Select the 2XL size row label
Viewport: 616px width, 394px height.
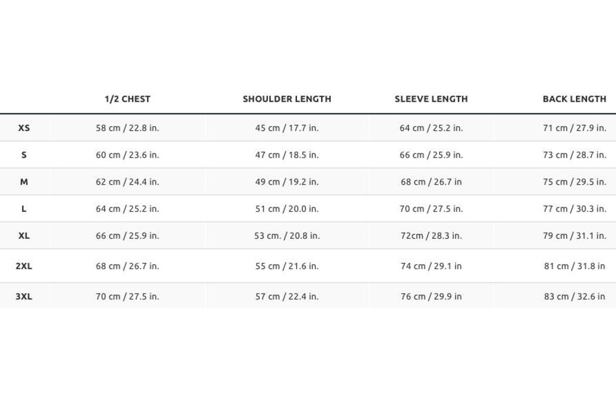pyautogui.click(x=24, y=266)
